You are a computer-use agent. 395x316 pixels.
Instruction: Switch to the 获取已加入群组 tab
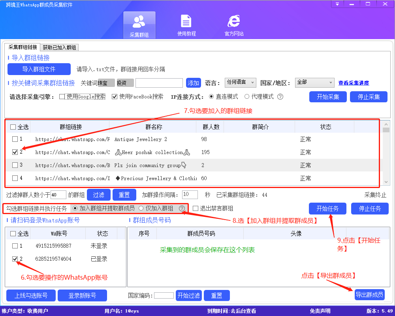pyautogui.click(x=59, y=47)
